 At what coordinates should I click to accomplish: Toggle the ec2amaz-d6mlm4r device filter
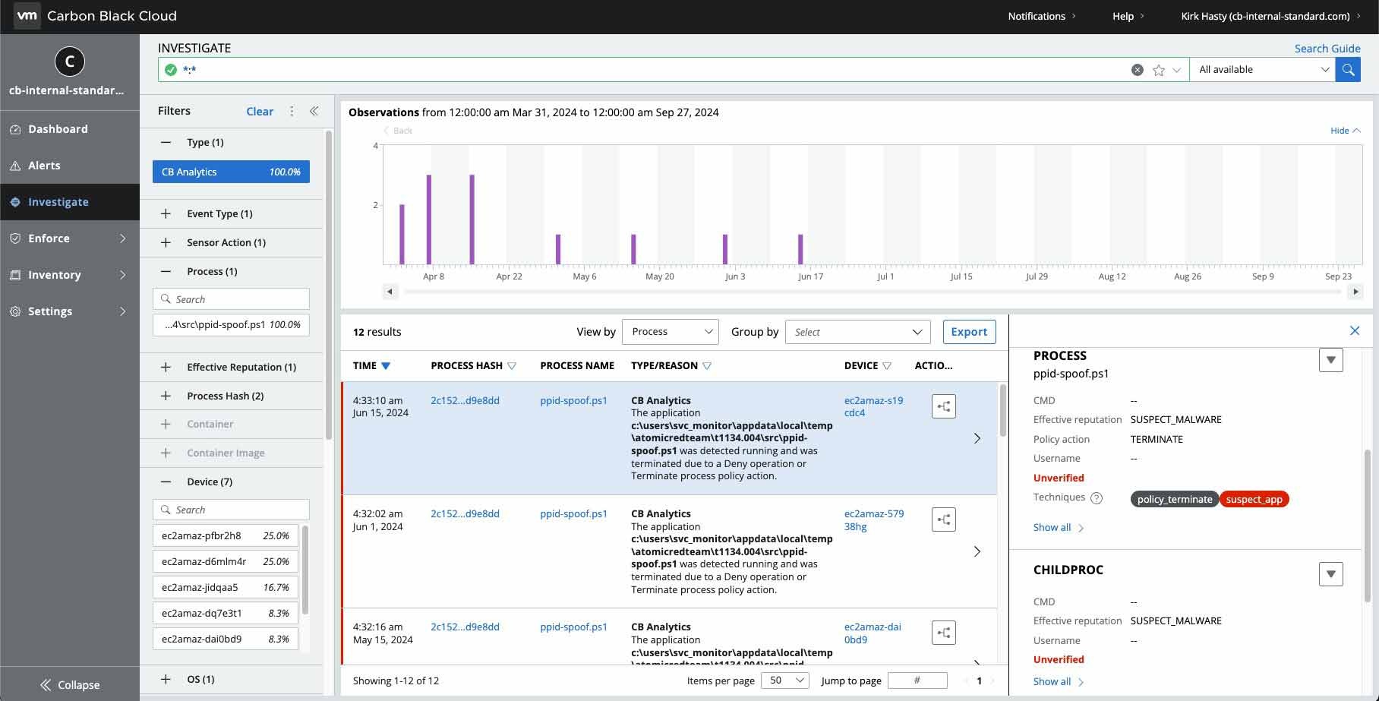click(x=226, y=561)
